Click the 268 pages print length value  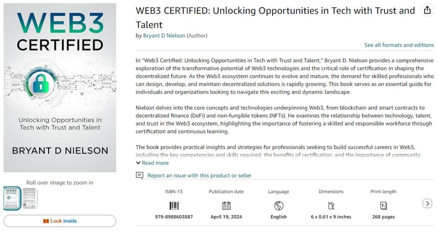(x=383, y=217)
